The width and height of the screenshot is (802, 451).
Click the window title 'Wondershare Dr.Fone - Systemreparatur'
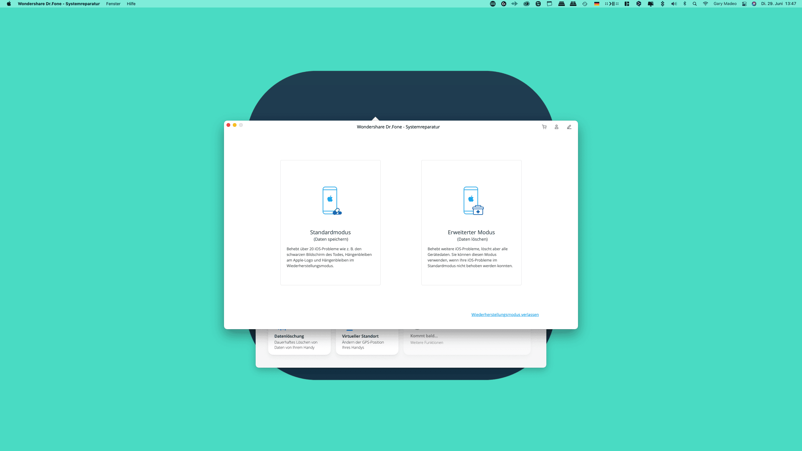tap(398, 127)
